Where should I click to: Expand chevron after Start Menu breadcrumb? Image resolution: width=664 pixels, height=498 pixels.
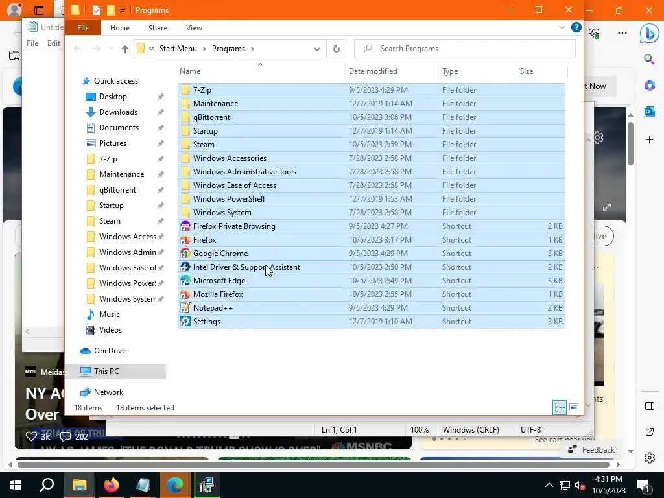coord(204,49)
